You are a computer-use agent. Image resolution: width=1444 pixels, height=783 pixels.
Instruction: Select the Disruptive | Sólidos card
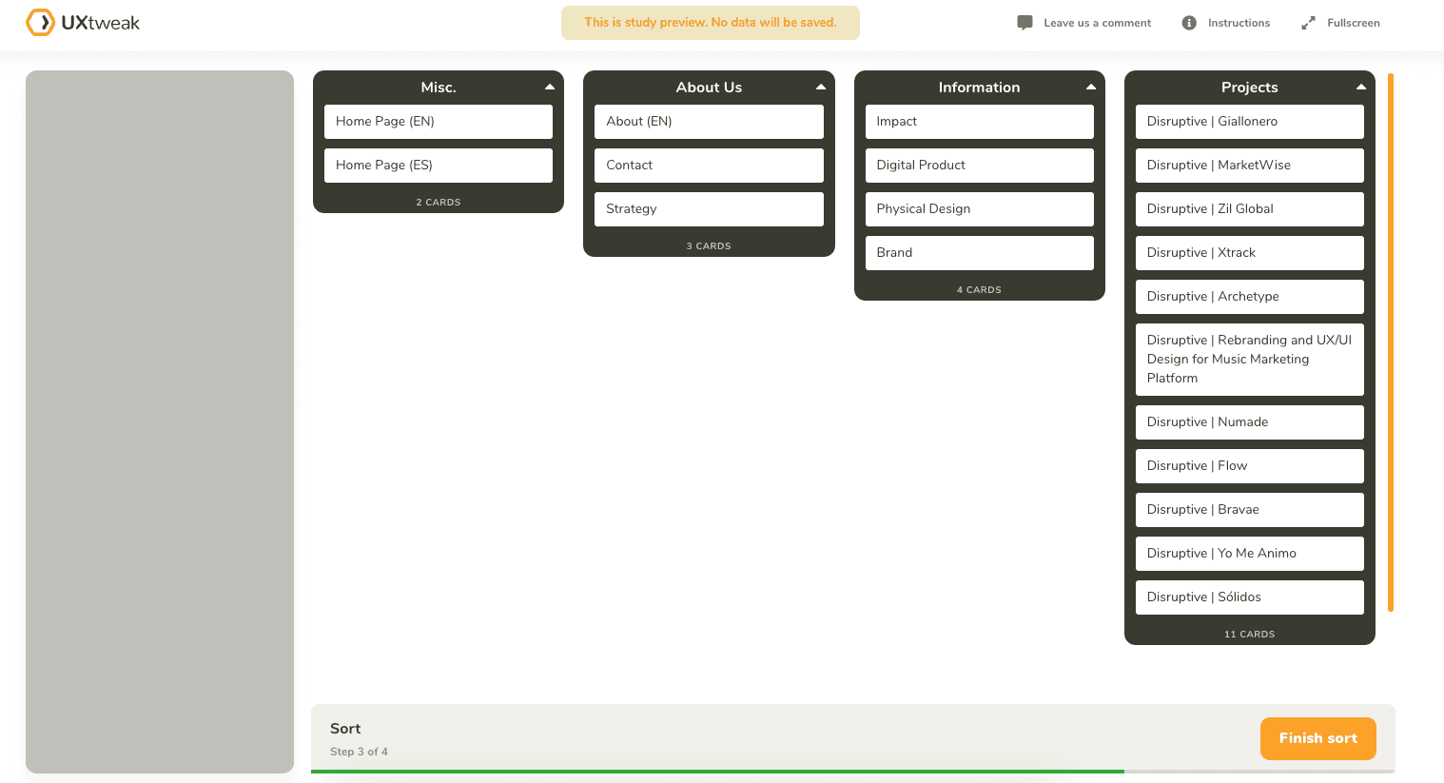[x=1249, y=597]
